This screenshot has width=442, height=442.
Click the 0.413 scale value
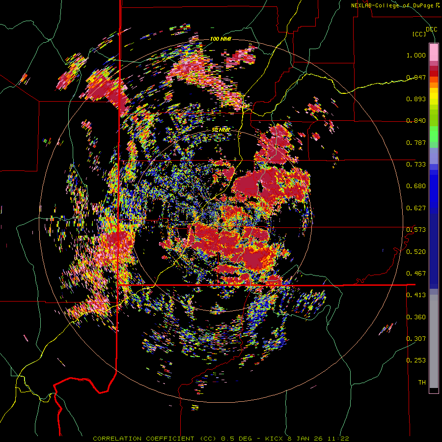[x=416, y=295]
